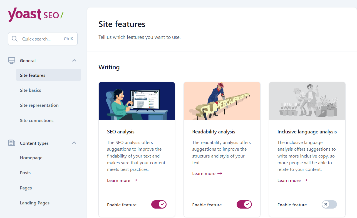The image size is (357, 218).
Task: Click the Inclusive language analysis card illustration
Action: click(307, 101)
